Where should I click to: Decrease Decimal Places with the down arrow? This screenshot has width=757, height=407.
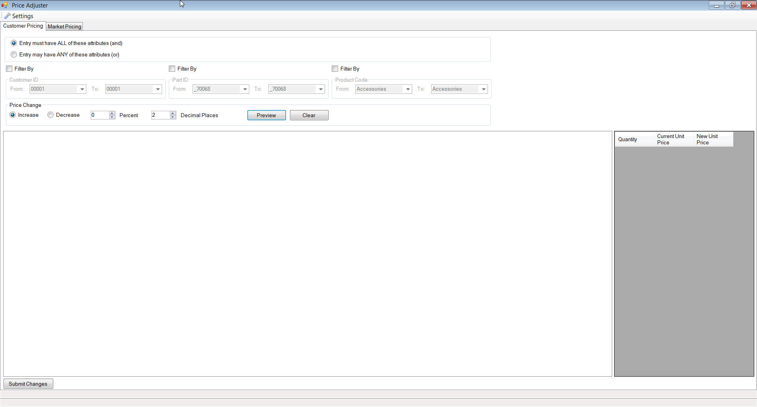173,117
